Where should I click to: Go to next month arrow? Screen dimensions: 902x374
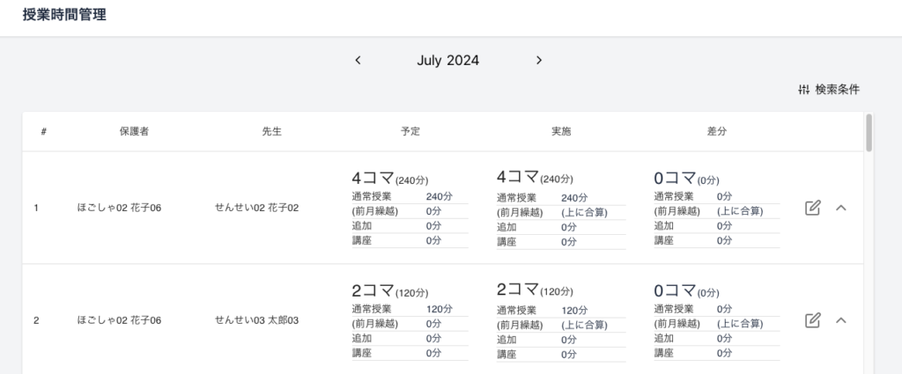click(539, 61)
